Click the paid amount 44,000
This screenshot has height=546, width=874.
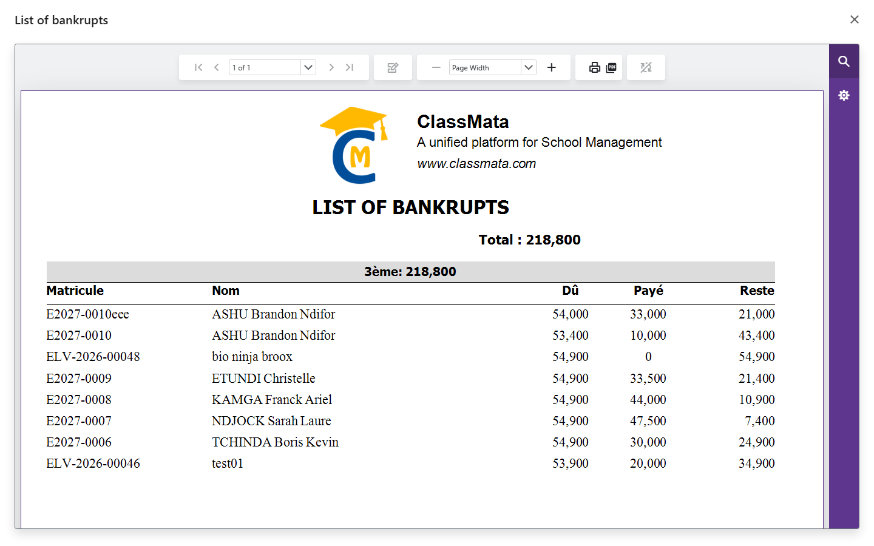click(648, 400)
